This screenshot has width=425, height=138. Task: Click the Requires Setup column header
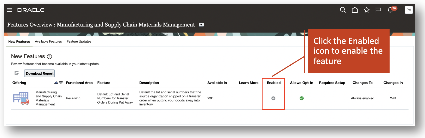(332, 83)
